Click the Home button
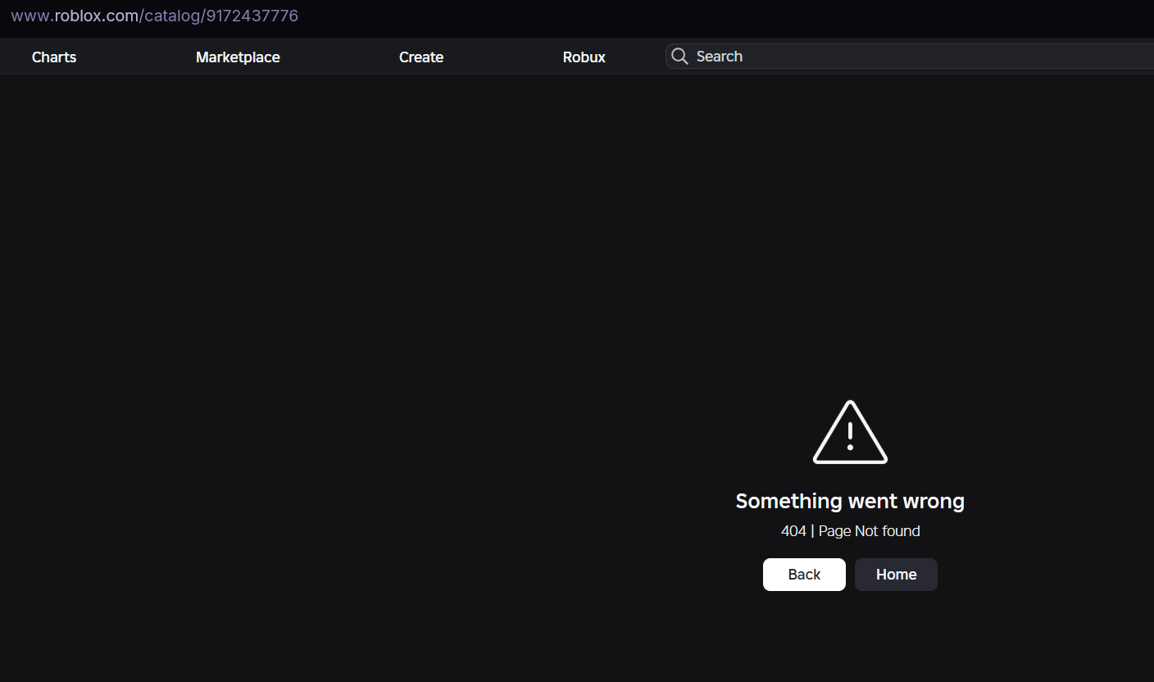The image size is (1154, 682). 896,575
